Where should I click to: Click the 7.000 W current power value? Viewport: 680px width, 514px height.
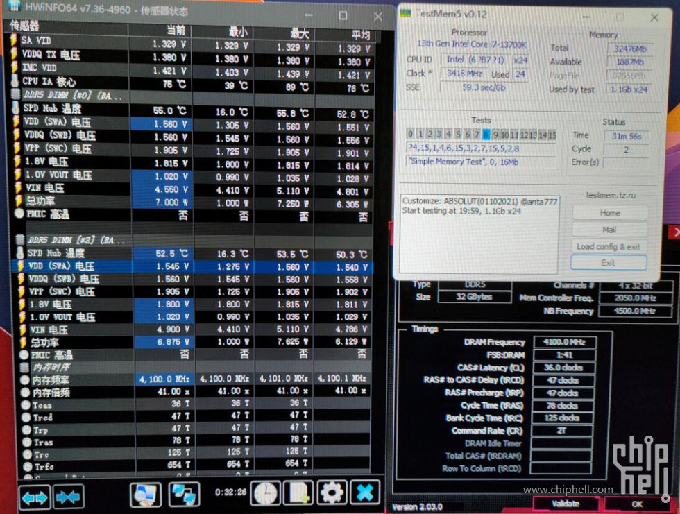coord(171,203)
